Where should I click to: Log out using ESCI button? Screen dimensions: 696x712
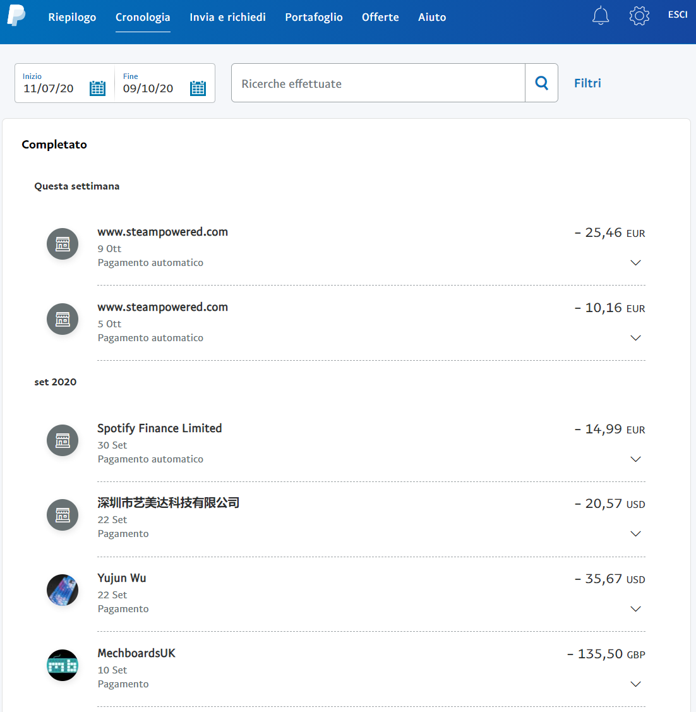click(x=677, y=15)
